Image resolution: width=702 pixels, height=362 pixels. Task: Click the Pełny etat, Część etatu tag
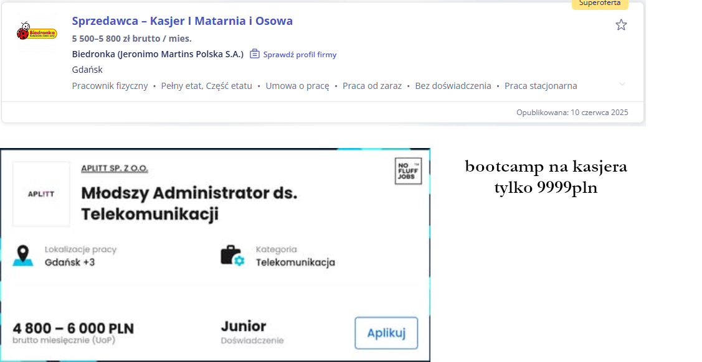[206, 86]
